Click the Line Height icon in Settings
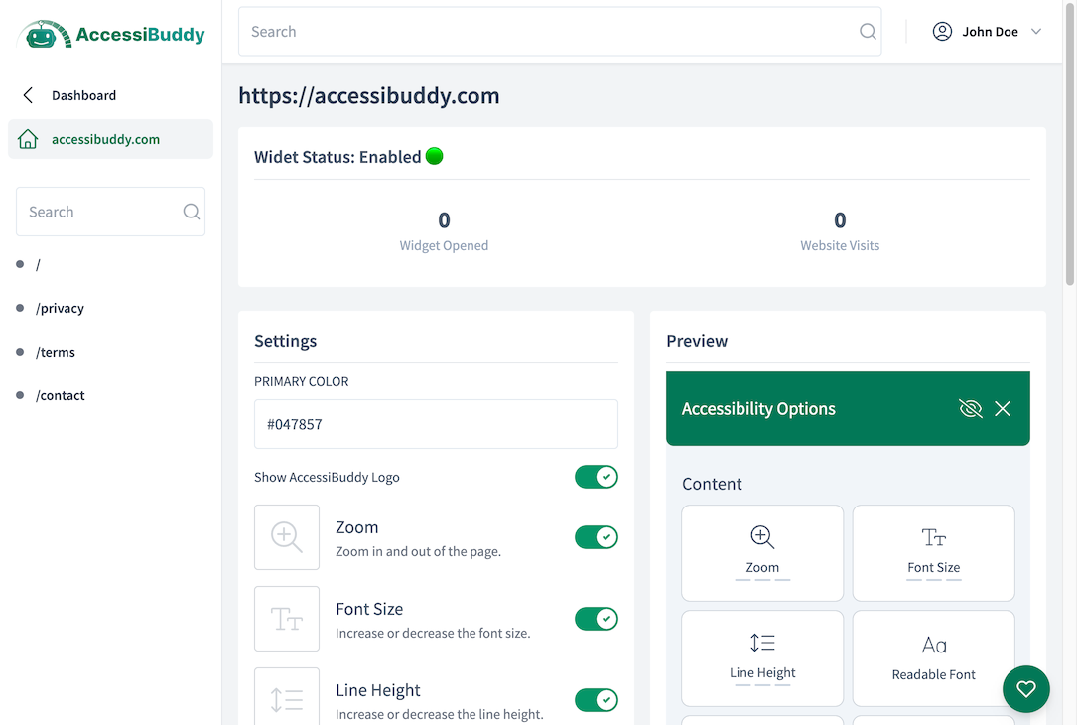Viewport: 1077px width, 725px height. pyautogui.click(x=287, y=697)
